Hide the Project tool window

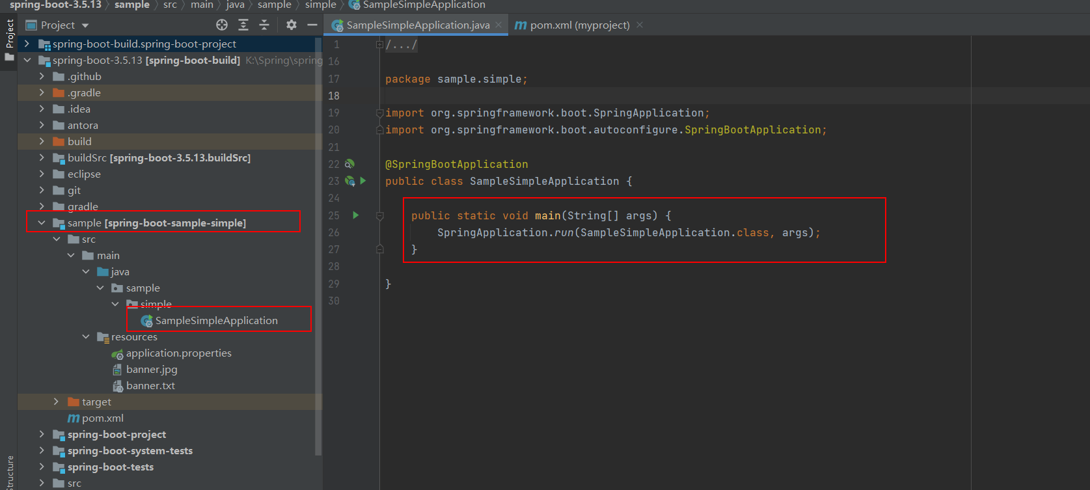[312, 25]
